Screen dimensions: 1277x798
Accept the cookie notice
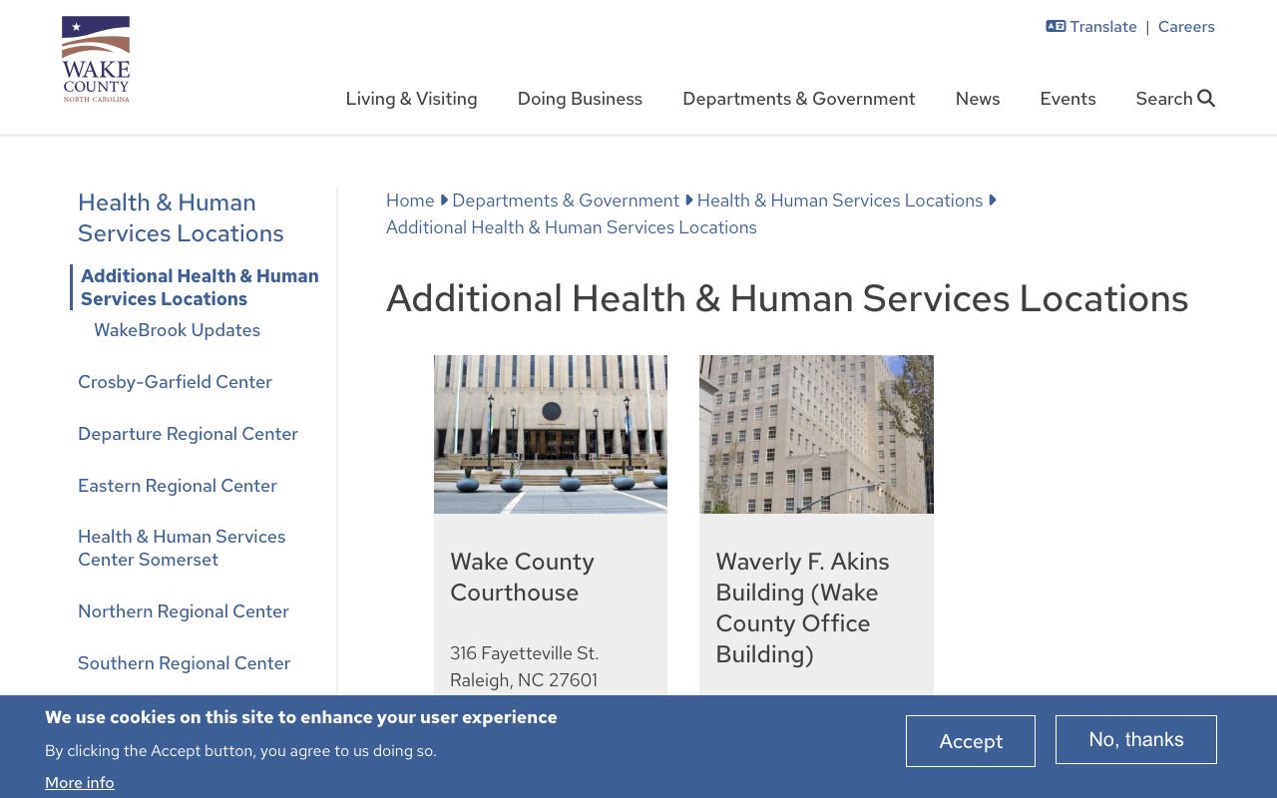pos(971,741)
